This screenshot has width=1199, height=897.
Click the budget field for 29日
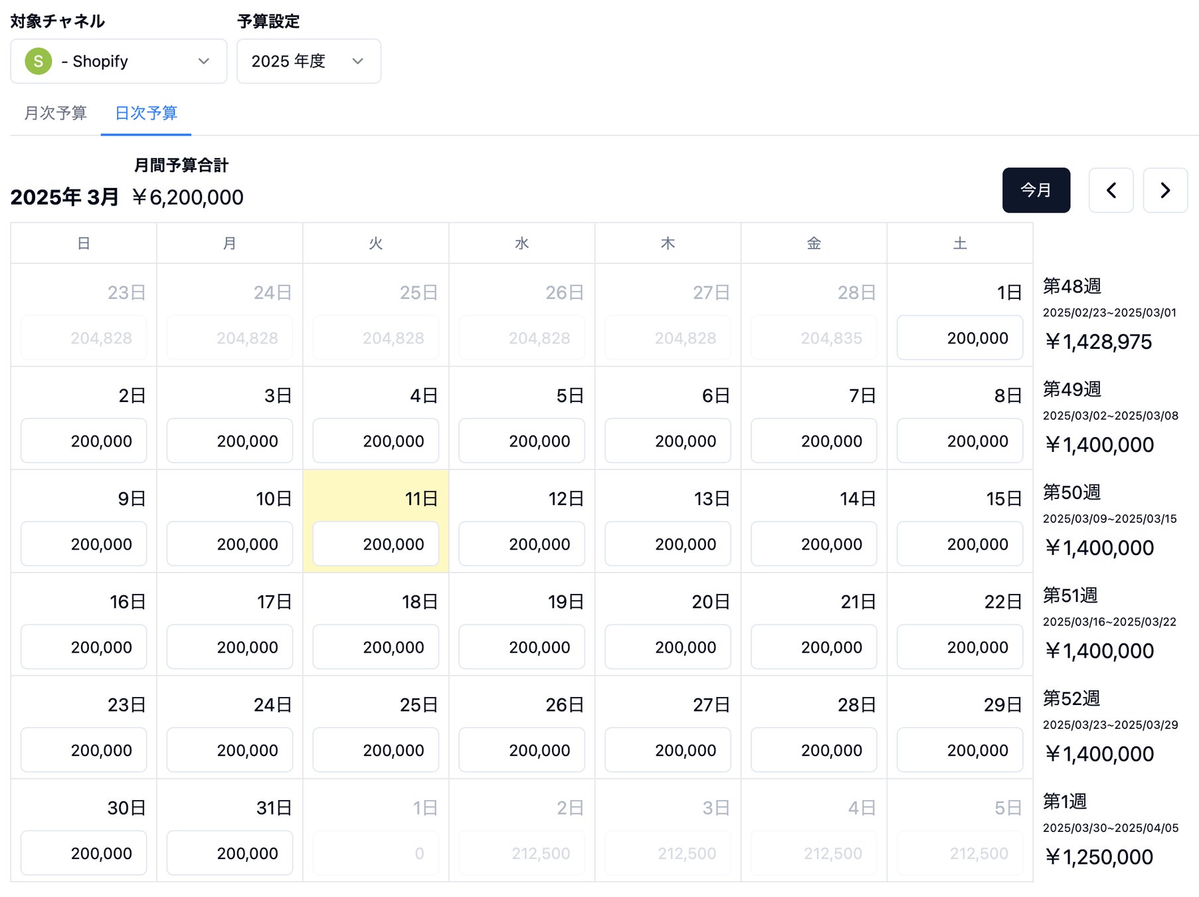959,750
